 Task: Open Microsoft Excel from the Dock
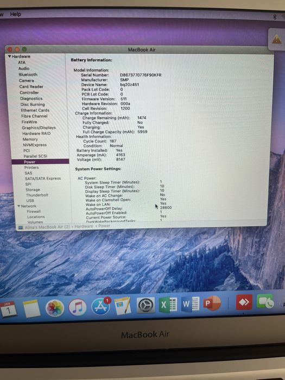[x=168, y=305]
